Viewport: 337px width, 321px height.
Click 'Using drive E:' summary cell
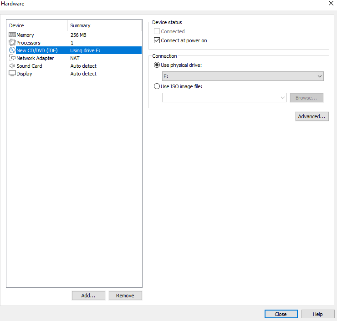pos(85,50)
